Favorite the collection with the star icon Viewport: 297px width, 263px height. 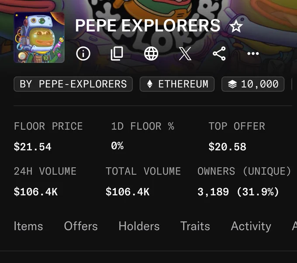pos(236,26)
